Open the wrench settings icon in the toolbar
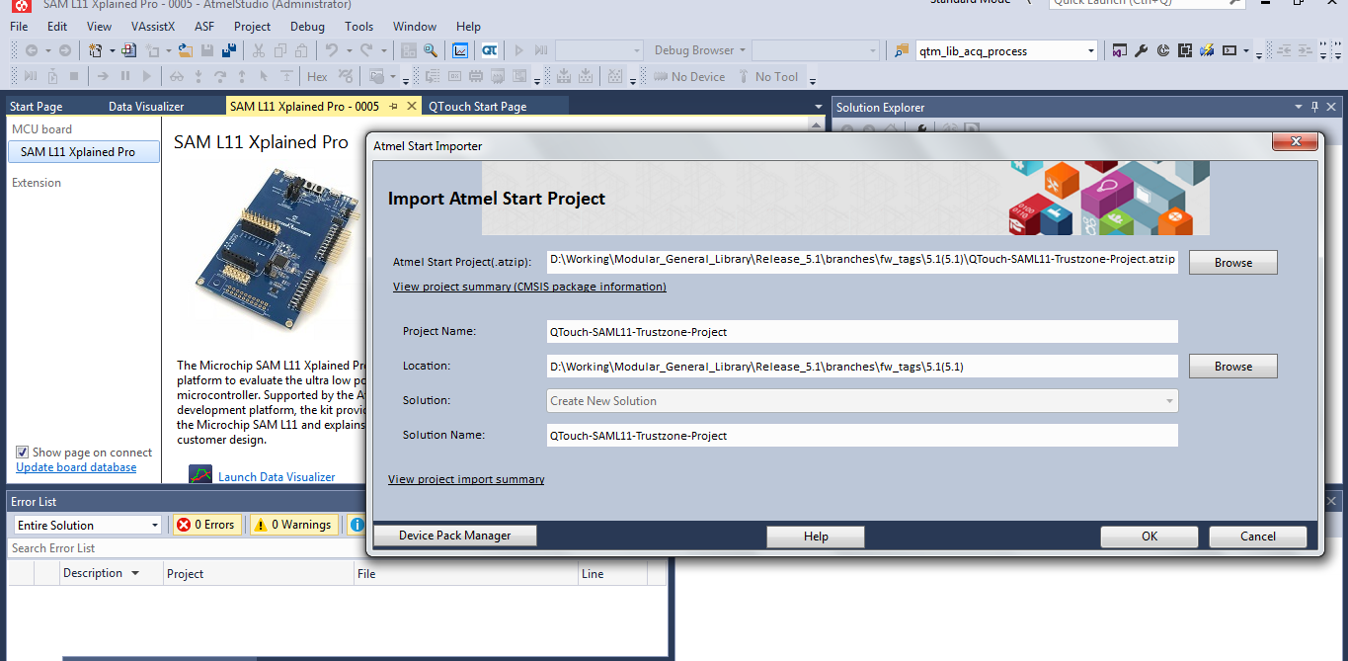Viewport: 1348px width, 661px height. [1142, 50]
